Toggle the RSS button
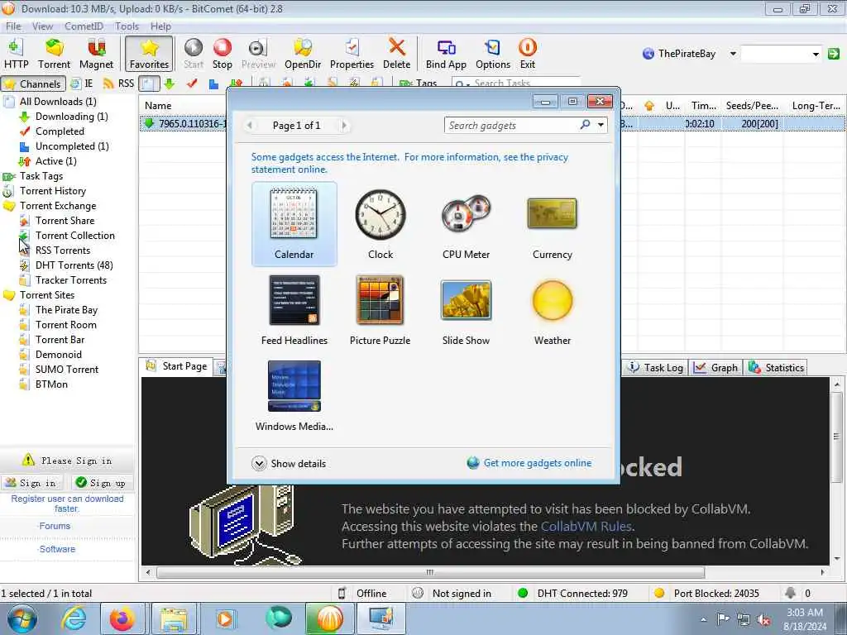The width and height of the screenshot is (847, 635). click(x=118, y=84)
